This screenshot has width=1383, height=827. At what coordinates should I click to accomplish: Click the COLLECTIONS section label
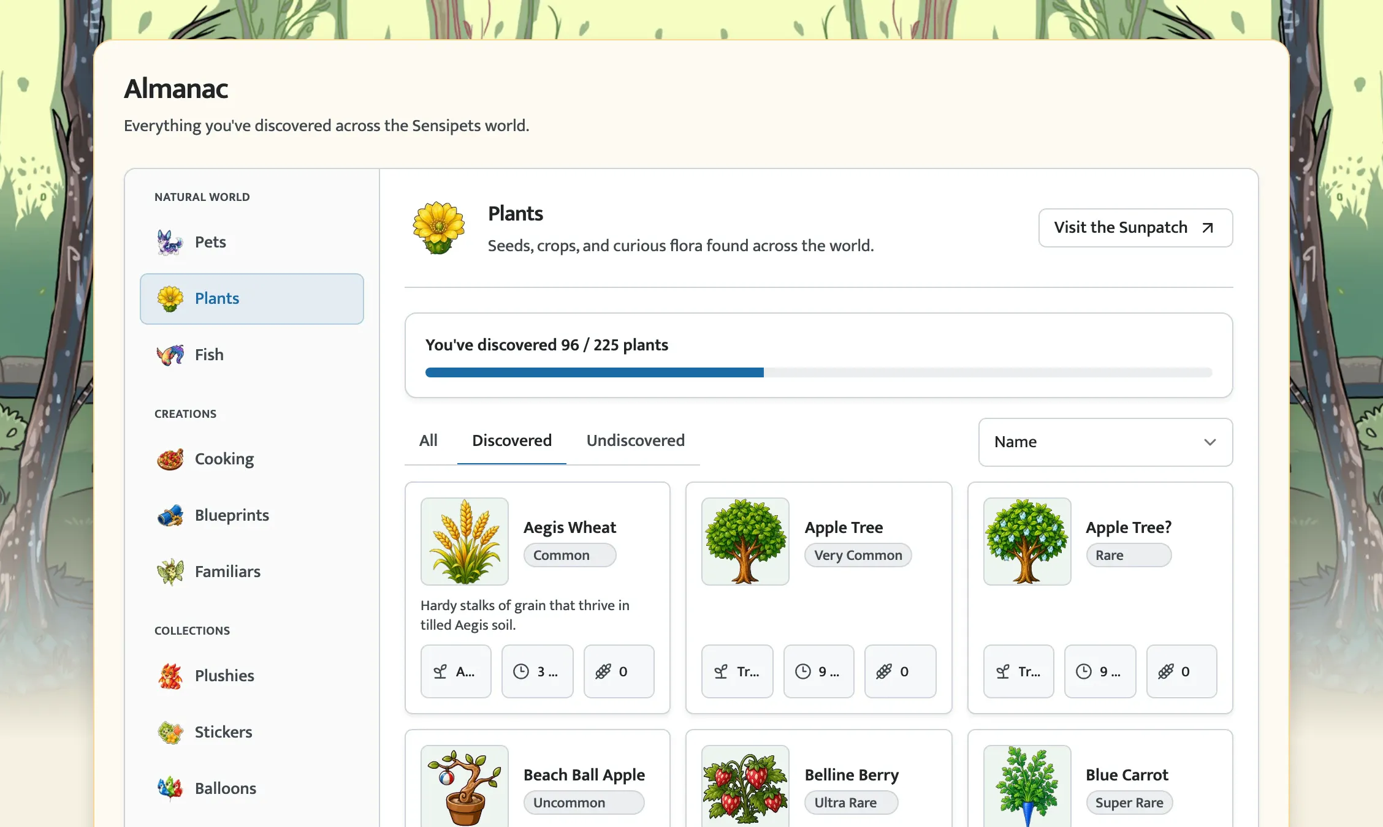(192, 631)
